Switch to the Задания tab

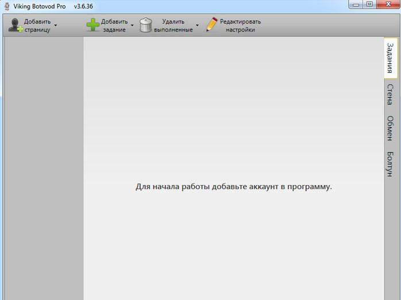point(390,58)
